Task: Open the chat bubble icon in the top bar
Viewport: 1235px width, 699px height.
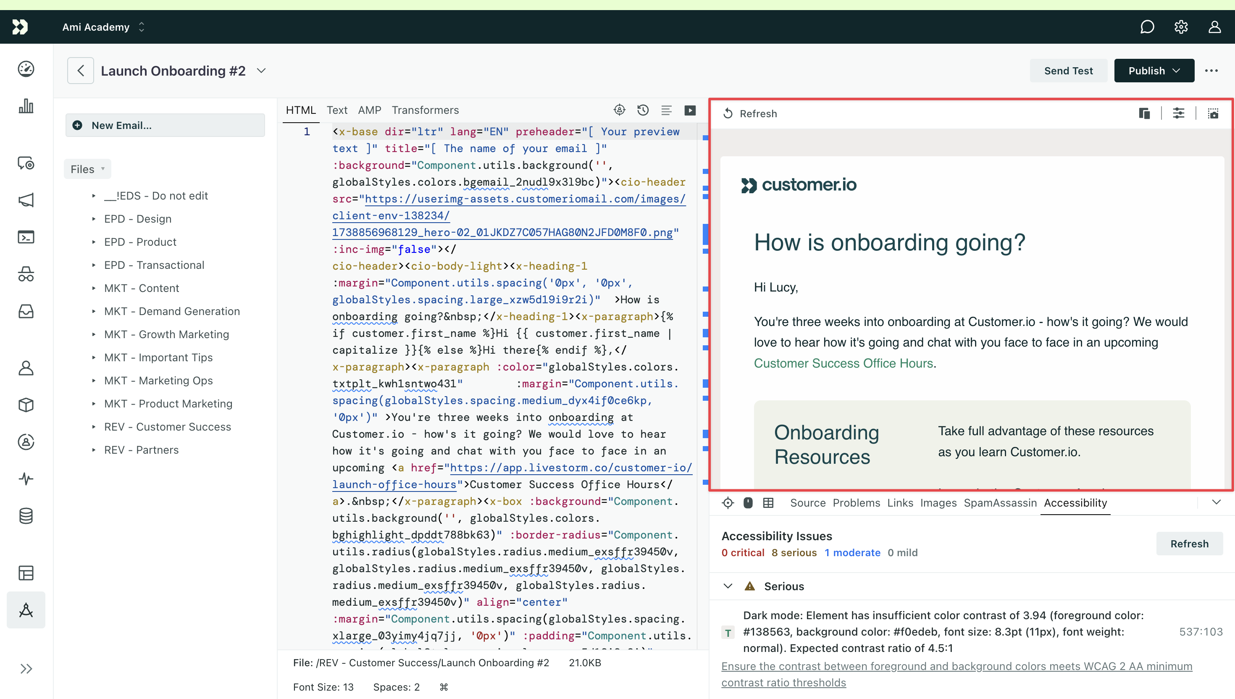Action: point(1147,27)
